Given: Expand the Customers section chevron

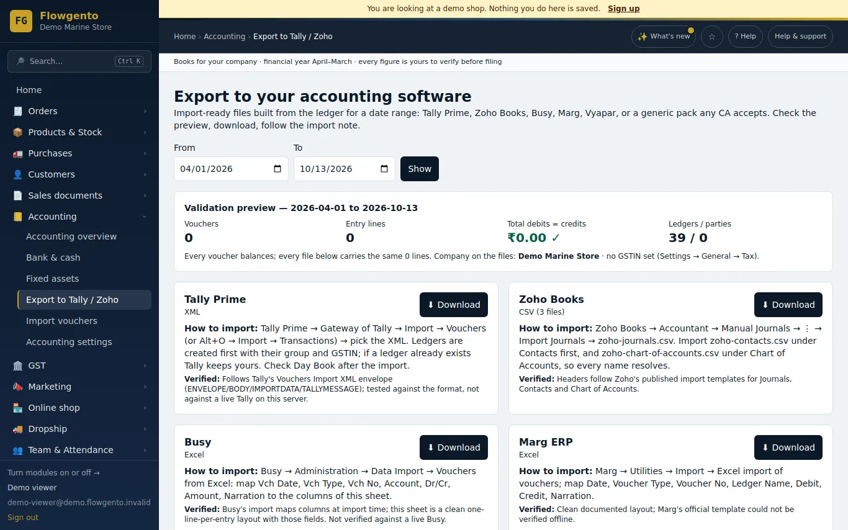Looking at the screenshot, I should point(145,174).
